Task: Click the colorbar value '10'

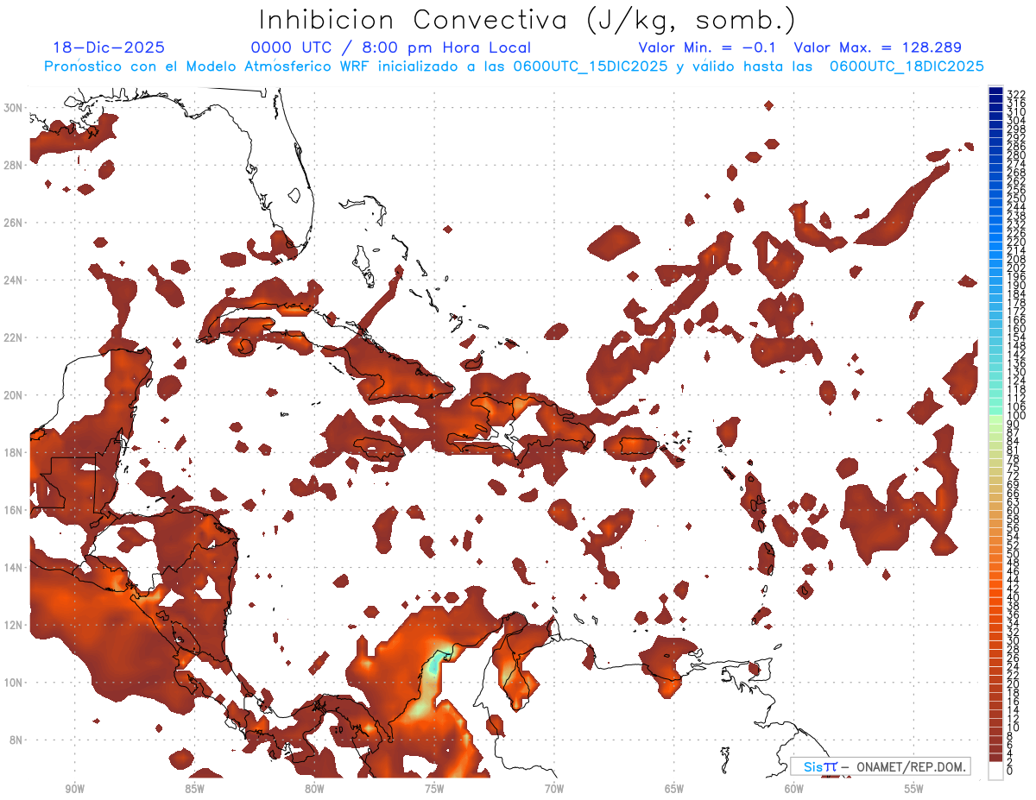Action: click(1014, 728)
